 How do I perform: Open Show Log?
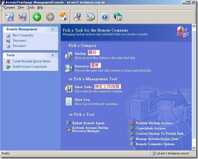[82, 100]
